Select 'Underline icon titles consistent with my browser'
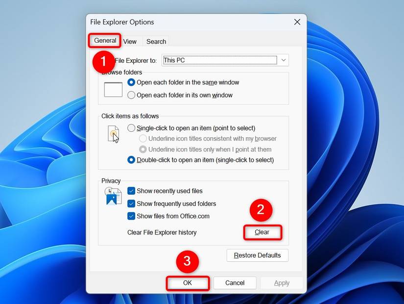This screenshot has width=404, height=304. [x=143, y=138]
